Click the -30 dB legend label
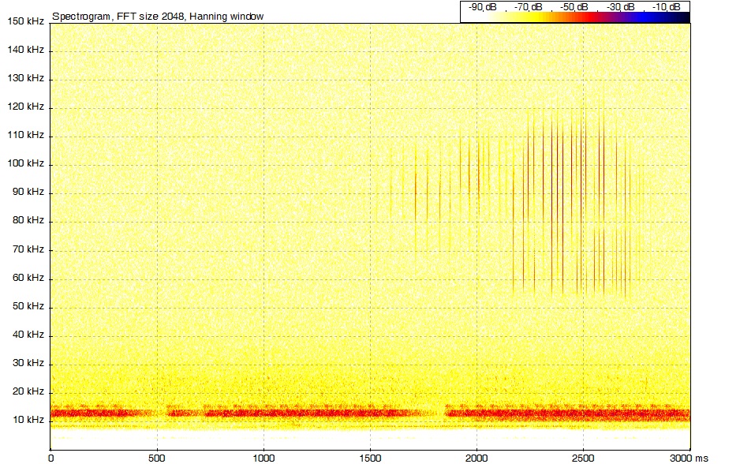 (x=620, y=7)
